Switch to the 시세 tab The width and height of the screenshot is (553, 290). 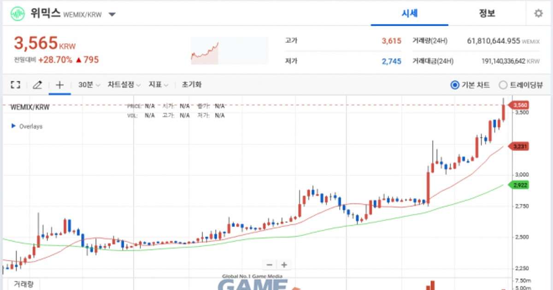pyautogui.click(x=410, y=13)
